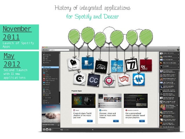Open the C music-note logo app tile
The width and height of the screenshot is (185, 139).
click(x=80, y=79)
